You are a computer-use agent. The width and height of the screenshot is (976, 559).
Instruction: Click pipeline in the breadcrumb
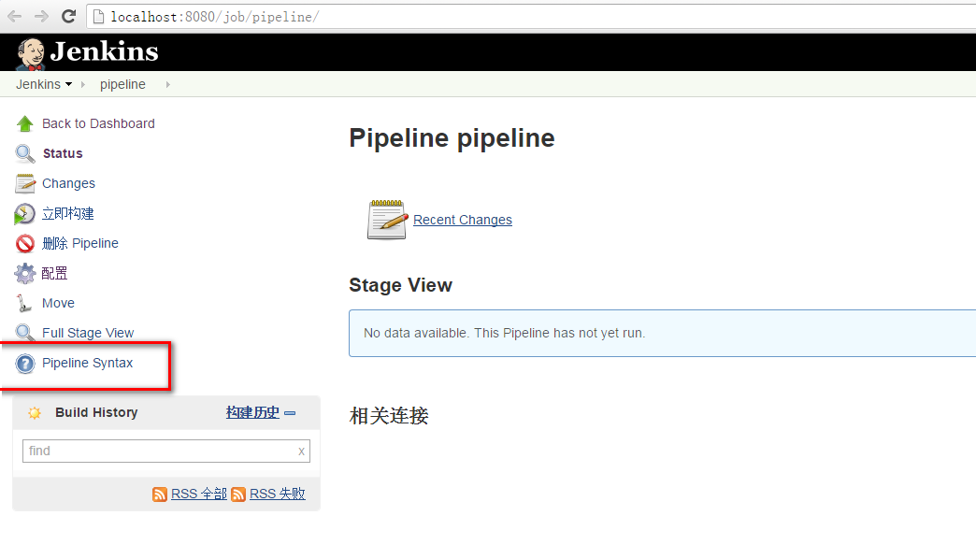pyautogui.click(x=122, y=85)
